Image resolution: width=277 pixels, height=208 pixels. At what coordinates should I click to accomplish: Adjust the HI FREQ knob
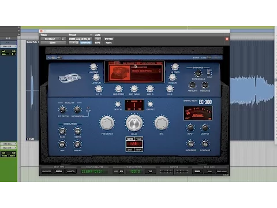tap(175, 66)
